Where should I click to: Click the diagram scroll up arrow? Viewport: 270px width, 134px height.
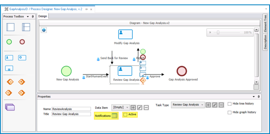pos(256,30)
